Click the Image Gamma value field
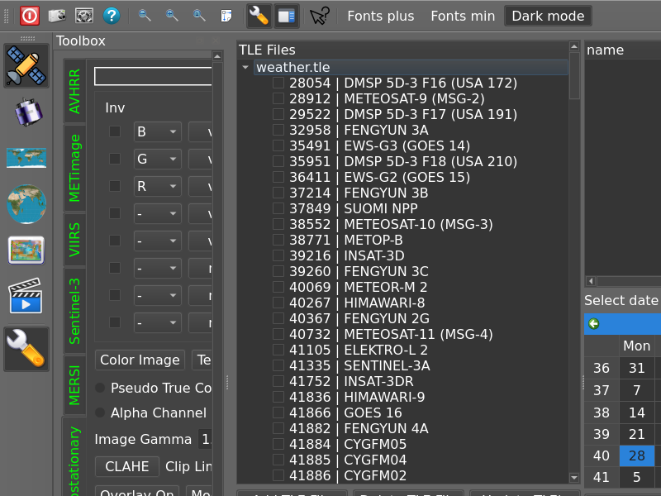The height and width of the screenshot is (496, 661). (x=205, y=439)
